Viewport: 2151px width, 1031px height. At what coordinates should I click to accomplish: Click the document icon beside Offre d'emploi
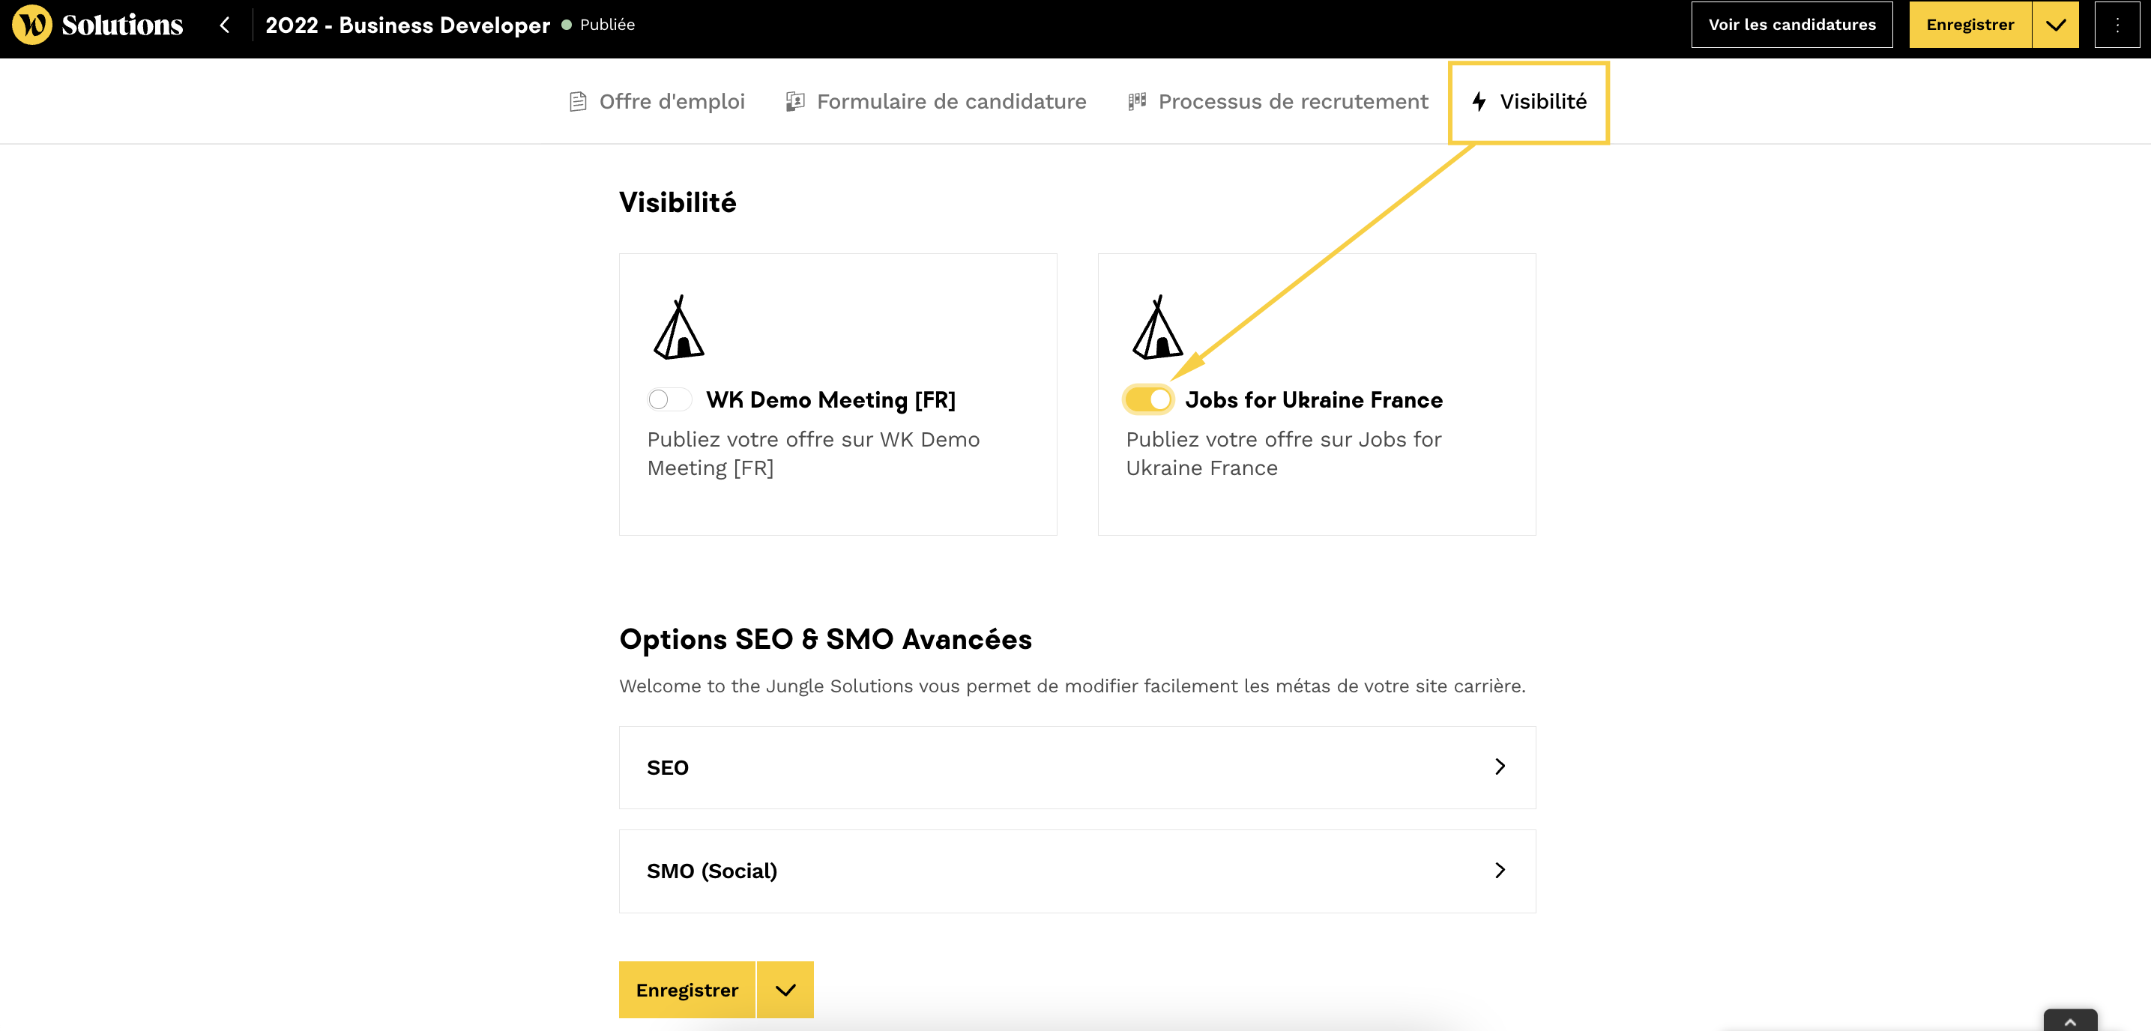click(577, 102)
